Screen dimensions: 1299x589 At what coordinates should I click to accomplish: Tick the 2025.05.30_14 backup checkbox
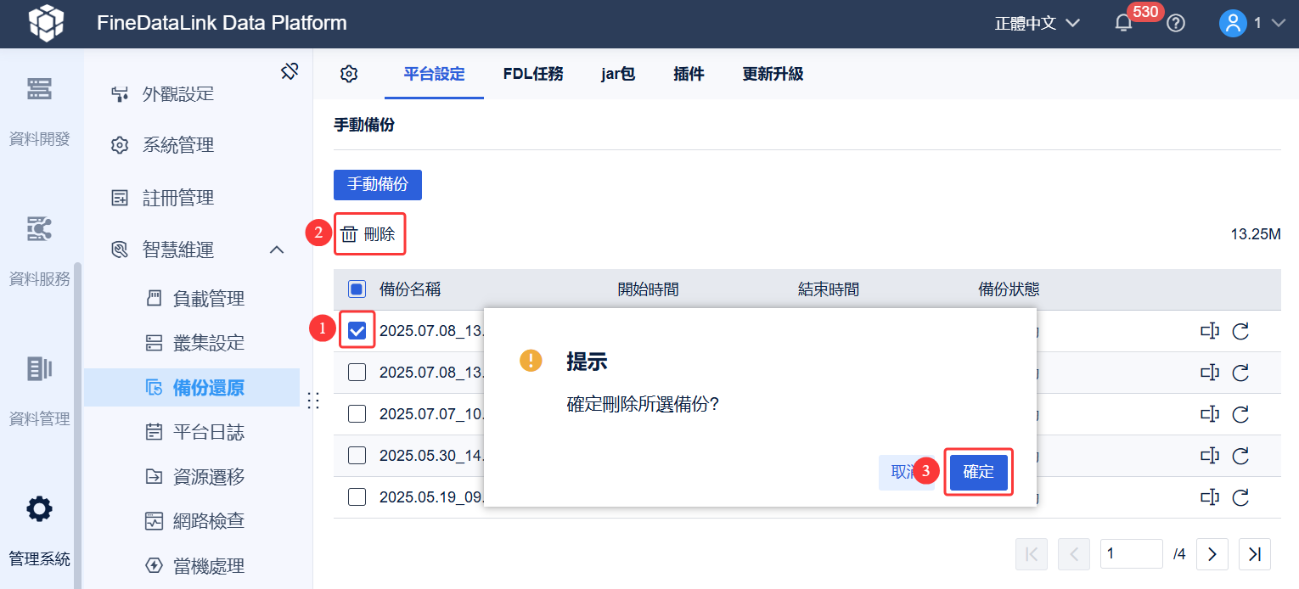coord(357,456)
